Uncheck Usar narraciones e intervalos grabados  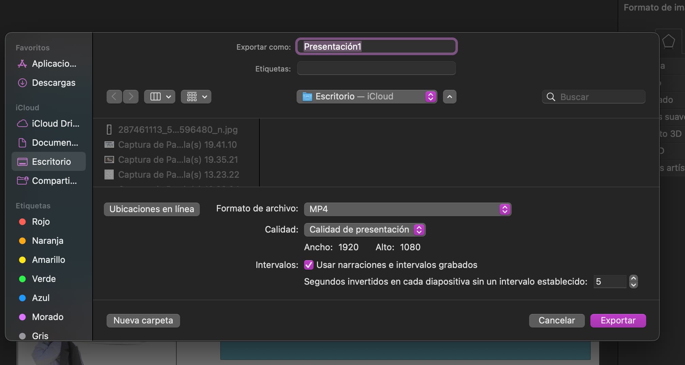point(308,265)
